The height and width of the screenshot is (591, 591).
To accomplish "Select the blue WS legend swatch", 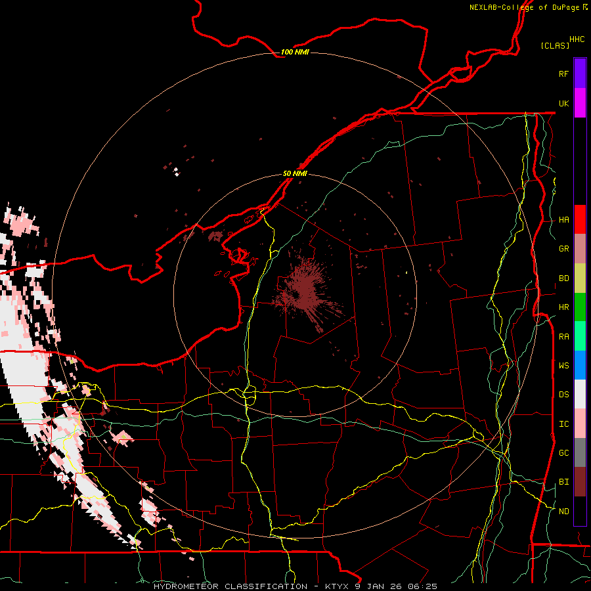I will coord(580,365).
